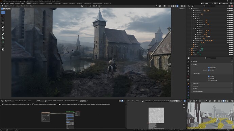This screenshot has width=234, height=131.
Task: Select the Rotate tool in viewport toolbar
Action: tap(3, 23)
